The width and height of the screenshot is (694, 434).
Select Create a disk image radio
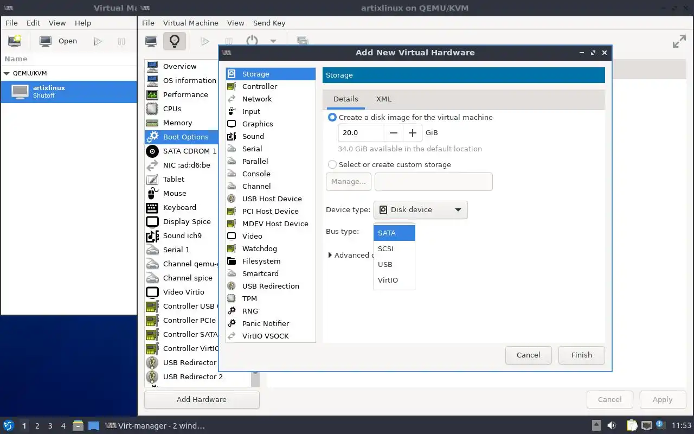click(332, 117)
